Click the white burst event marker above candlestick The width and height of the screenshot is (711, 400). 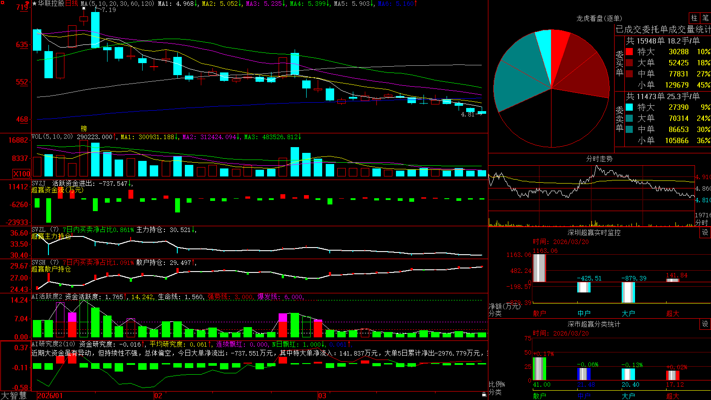[84, 8]
